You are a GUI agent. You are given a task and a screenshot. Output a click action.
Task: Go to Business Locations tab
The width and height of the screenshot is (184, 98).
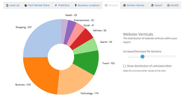pyautogui.click(x=87, y=5)
